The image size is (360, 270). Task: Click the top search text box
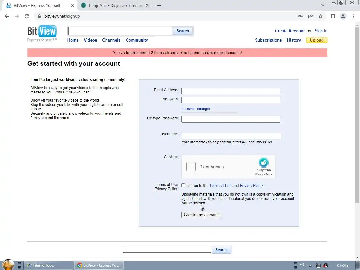pyautogui.click(x=120, y=31)
